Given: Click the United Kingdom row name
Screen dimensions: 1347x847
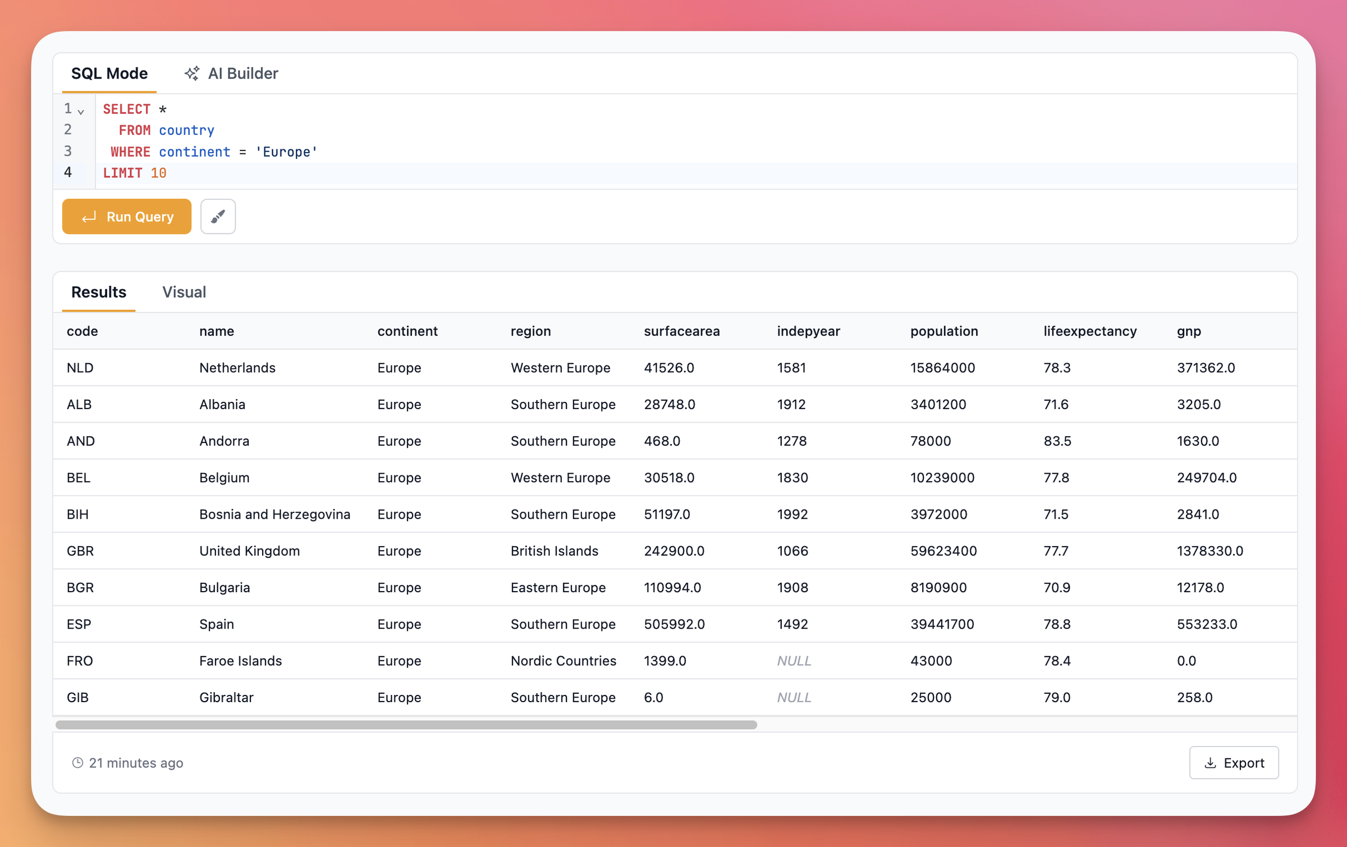Looking at the screenshot, I should 249,551.
